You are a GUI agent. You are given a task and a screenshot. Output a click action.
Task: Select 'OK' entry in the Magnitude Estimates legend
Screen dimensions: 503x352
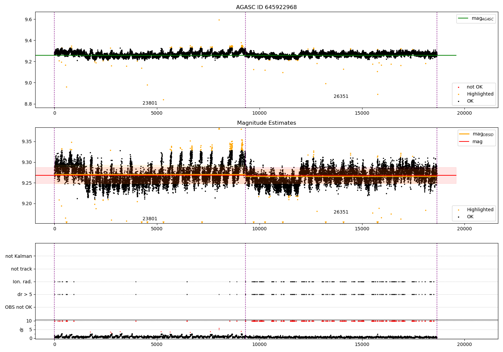click(470, 217)
